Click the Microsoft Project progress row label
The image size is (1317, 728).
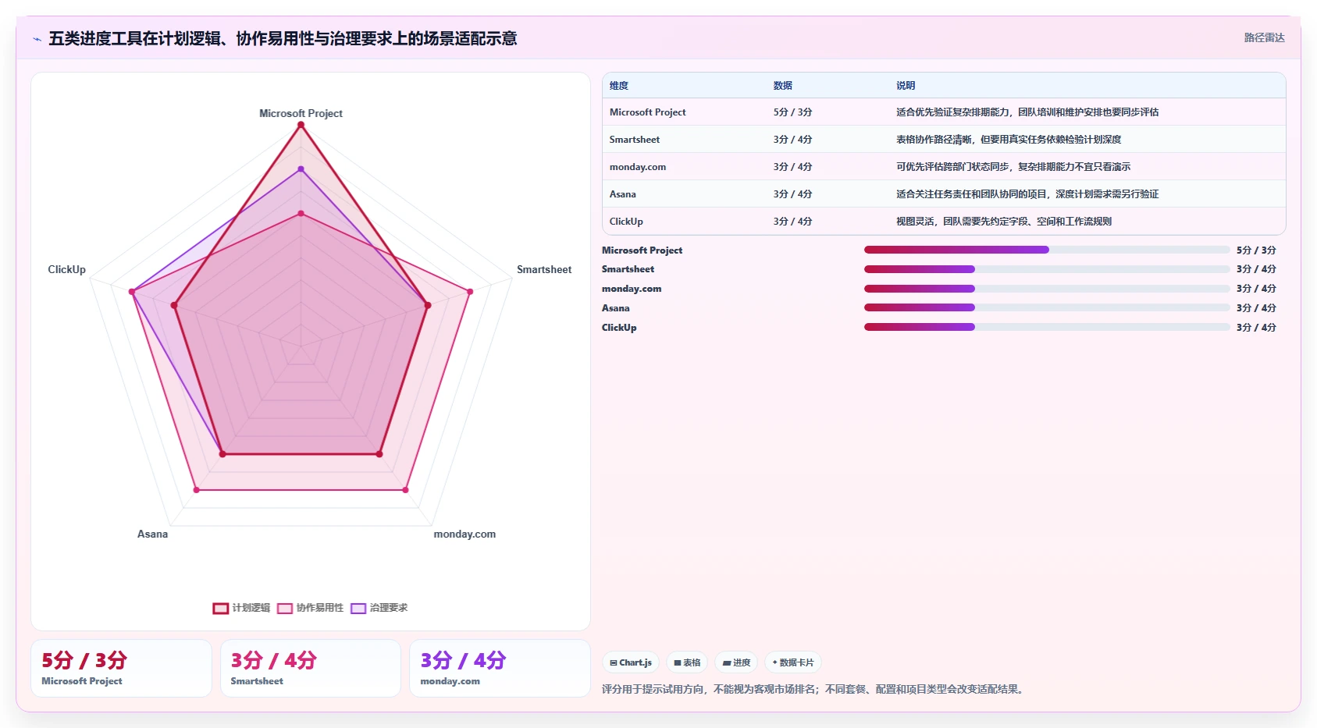click(x=642, y=250)
